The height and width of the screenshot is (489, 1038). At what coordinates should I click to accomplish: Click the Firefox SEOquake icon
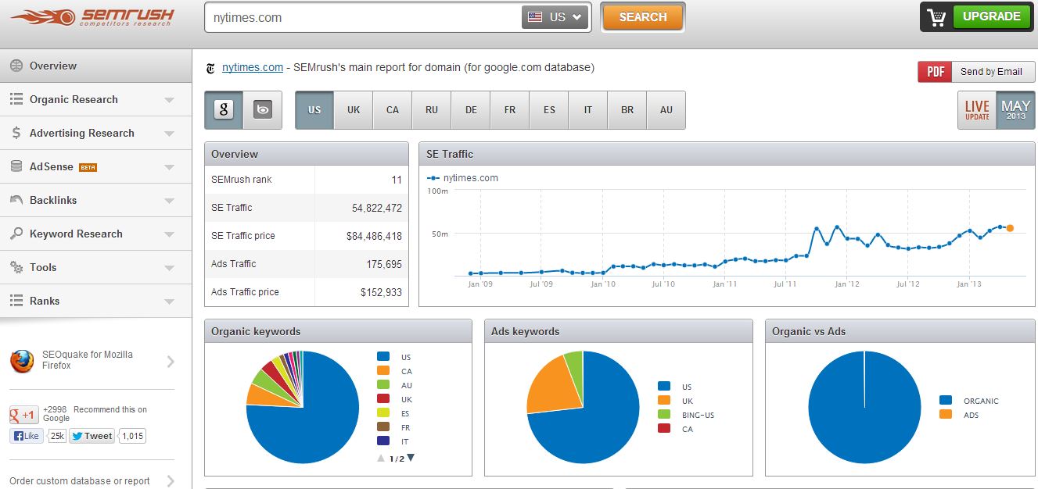pos(22,361)
